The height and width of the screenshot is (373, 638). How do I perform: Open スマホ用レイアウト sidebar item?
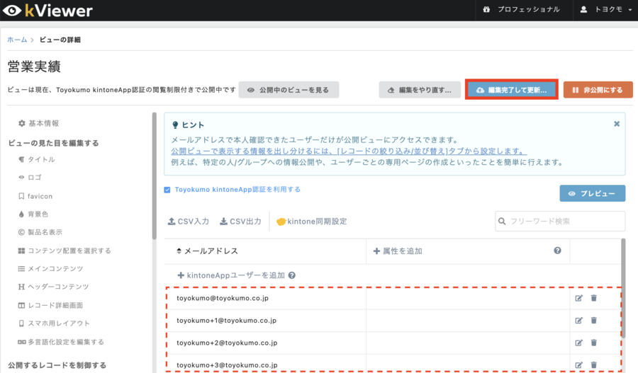coord(54,323)
